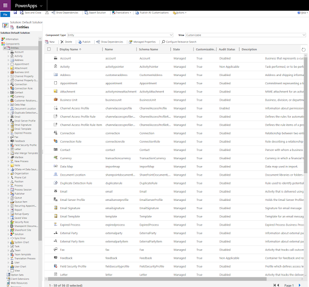Select Components in the solution tree
The image size is (309, 287).
tap(13, 44)
